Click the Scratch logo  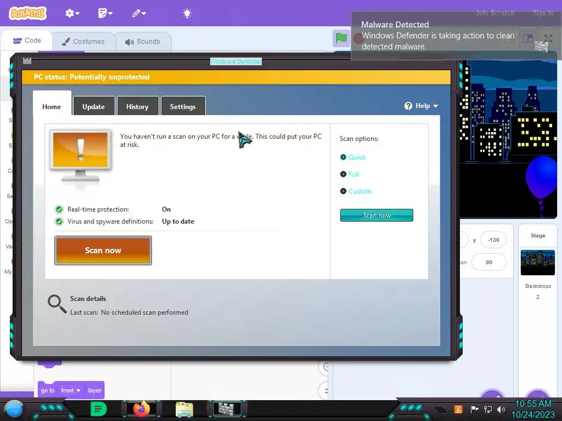pyautogui.click(x=27, y=13)
